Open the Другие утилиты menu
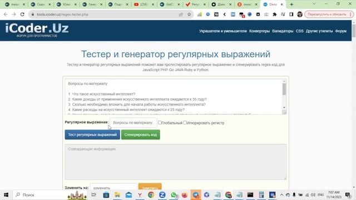 pyautogui.click(x=319, y=31)
